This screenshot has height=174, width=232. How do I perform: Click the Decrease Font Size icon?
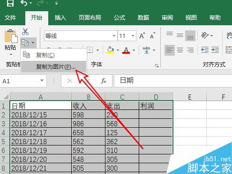[152, 36]
